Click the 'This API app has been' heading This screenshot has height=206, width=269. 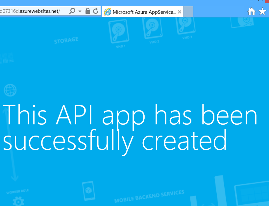click(x=130, y=114)
